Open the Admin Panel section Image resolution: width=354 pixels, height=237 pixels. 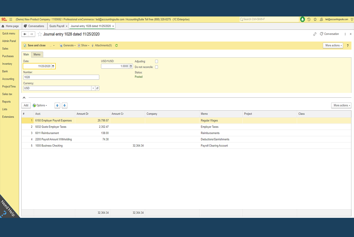click(x=9, y=41)
